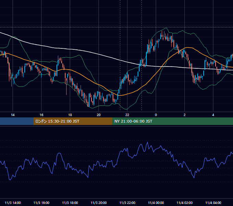This screenshot has height=206, width=233.
Task: Select the NY 21:00-06:00 JST session bar
Action: [172, 121]
